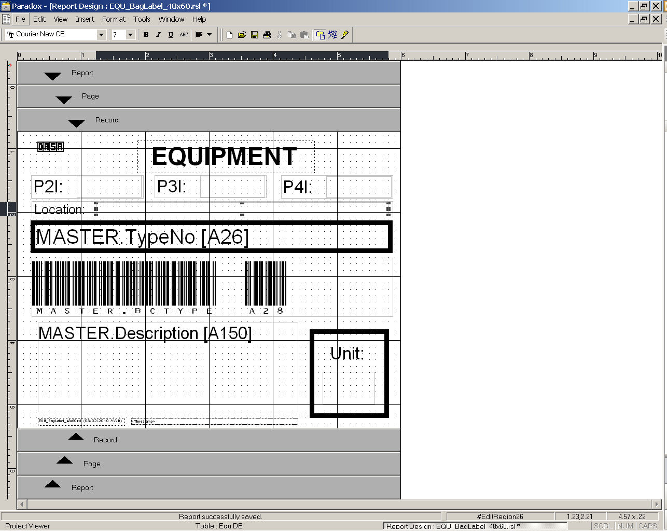Select the P2I: label
Viewport: 667px width, 531px height.
click(x=48, y=187)
